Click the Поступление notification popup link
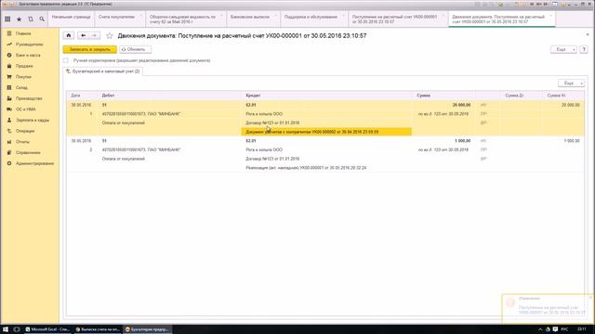This screenshot has width=595, height=334. point(551,310)
